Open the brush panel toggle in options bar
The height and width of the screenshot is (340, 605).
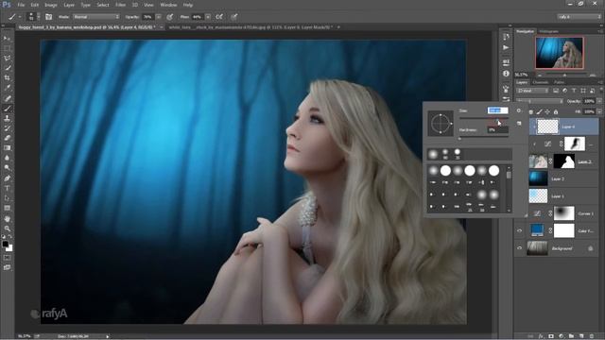pyautogui.click(x=48, y=17)
